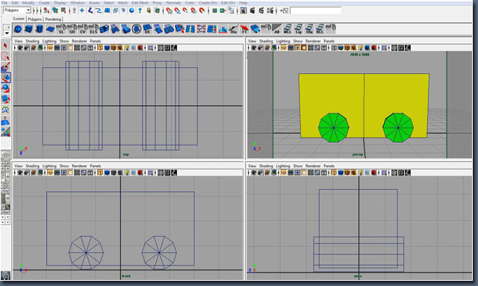Image resolution: width=478 pixels, height=286 pixels.
Task: Run the SR mel script shelf button
Action: pos(72,29)
